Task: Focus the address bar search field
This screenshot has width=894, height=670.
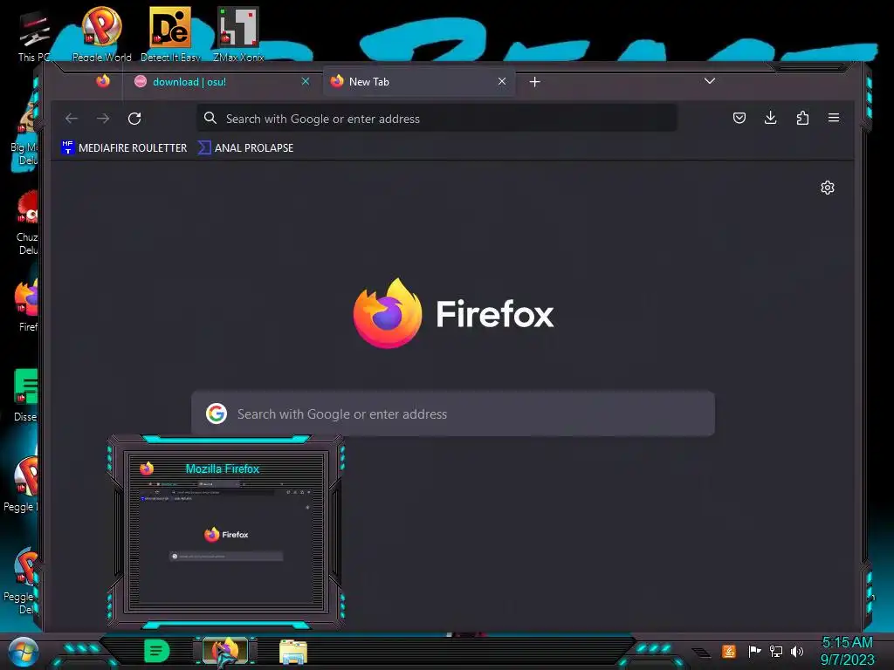Action: click(x=437, y=119)
